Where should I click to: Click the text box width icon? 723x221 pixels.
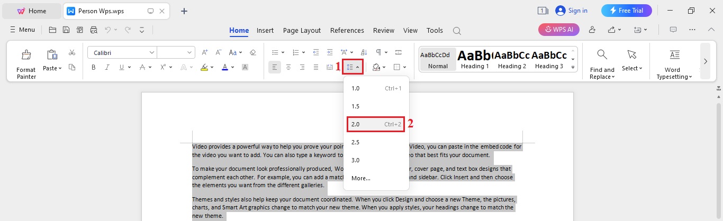399,52
